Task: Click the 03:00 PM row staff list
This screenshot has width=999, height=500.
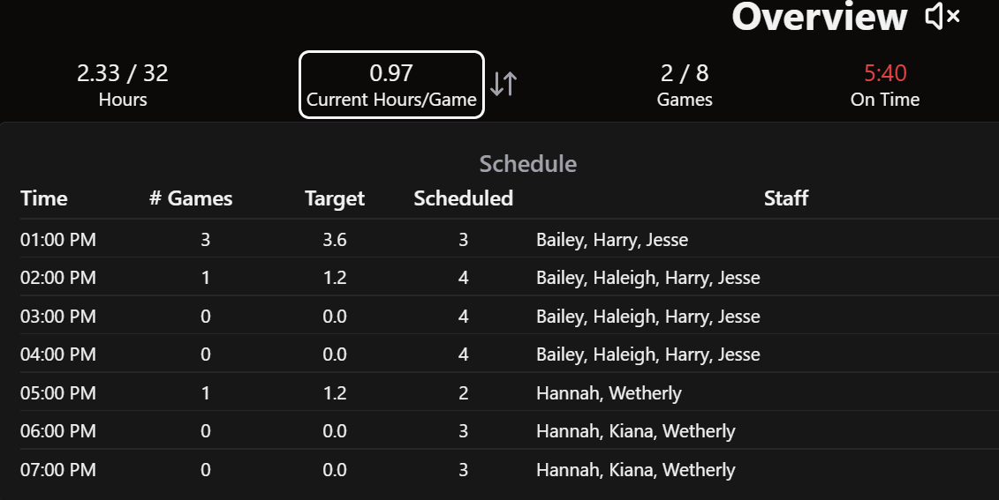Action: [x=647, y=317]
